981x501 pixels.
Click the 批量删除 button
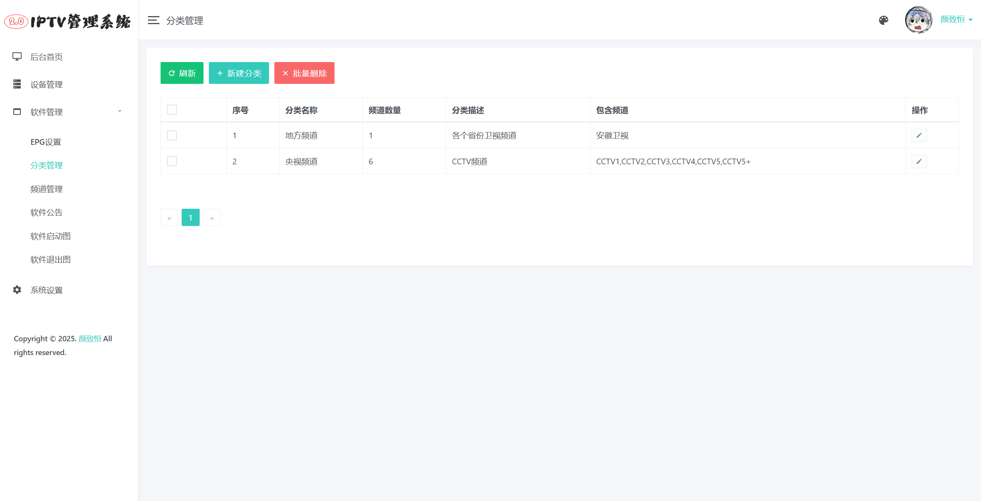pos(304,73)
